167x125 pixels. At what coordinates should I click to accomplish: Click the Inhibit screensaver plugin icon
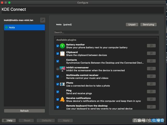coord(62,69)
